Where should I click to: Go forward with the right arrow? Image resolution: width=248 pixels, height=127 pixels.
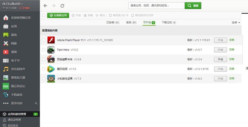click(x=54, y=6)
